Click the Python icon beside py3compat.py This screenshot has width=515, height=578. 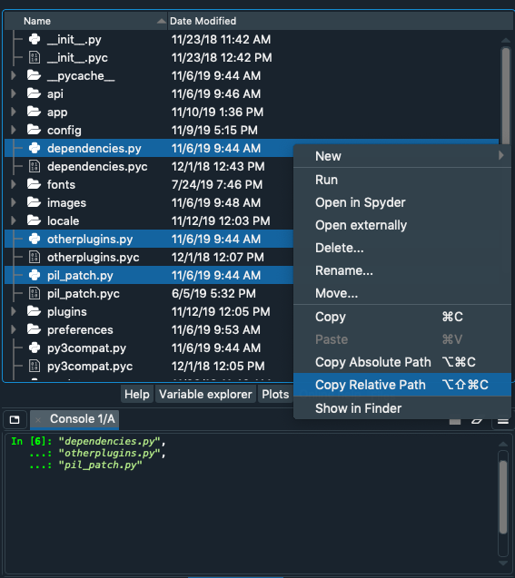coord(35,348)
